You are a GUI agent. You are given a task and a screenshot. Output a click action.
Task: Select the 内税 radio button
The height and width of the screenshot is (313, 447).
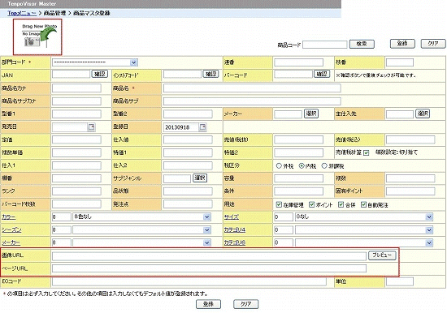(302, 165)
